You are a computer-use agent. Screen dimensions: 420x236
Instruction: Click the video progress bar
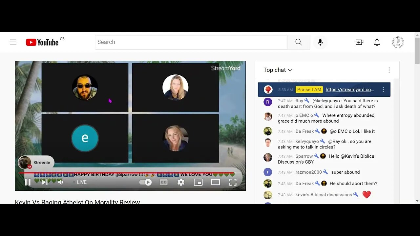click(x=130, y=173)
